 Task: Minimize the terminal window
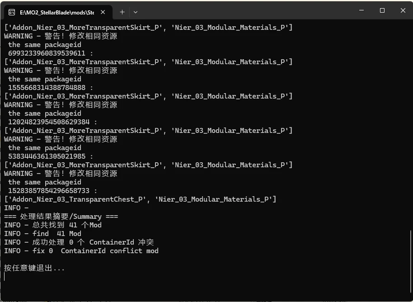click(361, 10)
